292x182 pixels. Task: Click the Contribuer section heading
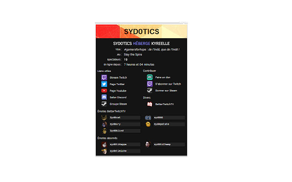tap(150, 71)
